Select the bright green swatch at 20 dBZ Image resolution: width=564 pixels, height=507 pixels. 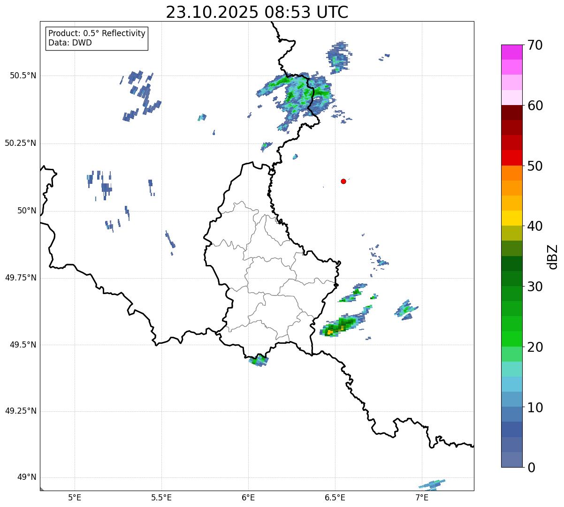coord(511,339)
